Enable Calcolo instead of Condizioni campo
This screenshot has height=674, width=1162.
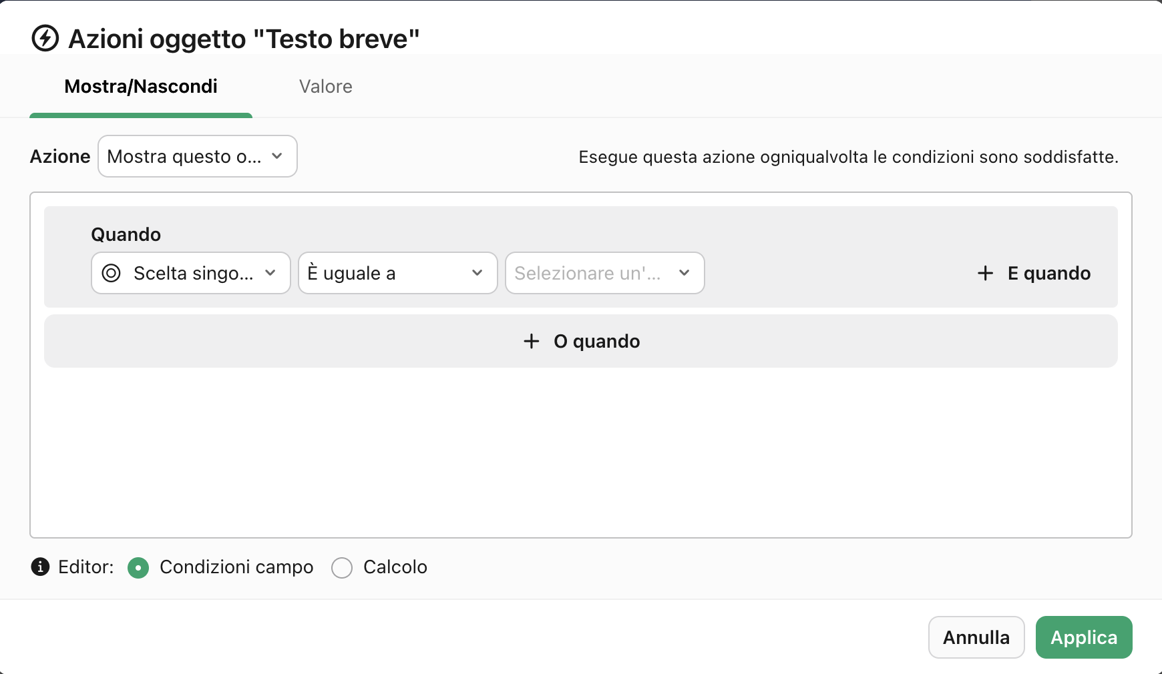click(x=342, y=568)
